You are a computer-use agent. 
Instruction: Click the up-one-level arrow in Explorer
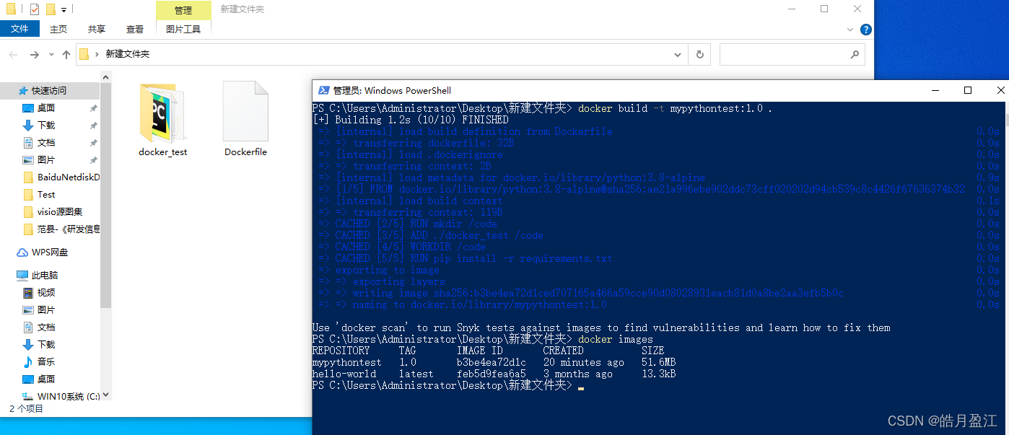(66, 55)
